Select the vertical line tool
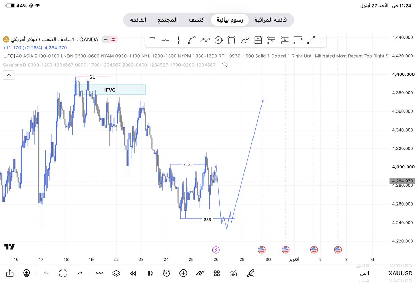This screenshot has width=417, height=291. click(178, 40)
